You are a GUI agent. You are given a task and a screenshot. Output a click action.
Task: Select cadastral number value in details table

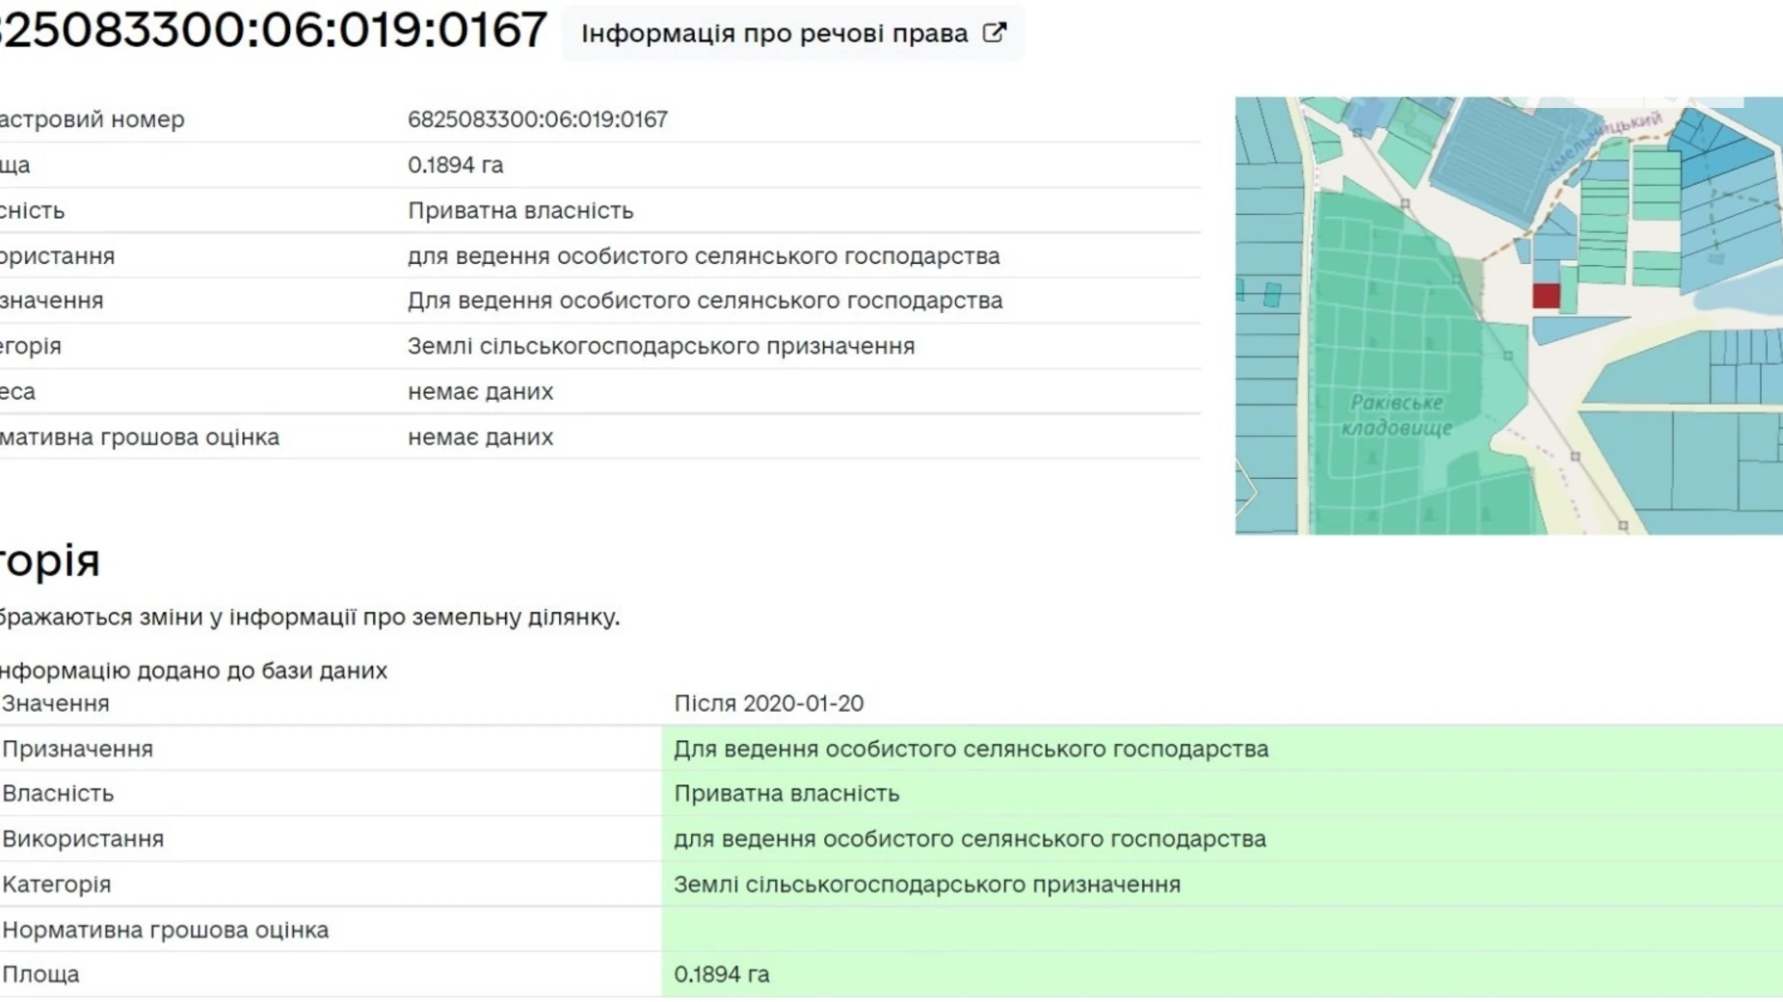(x=537, y=119)
